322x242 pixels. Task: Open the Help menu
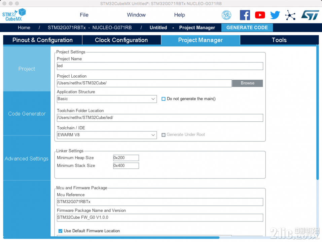(x=179, y=15)
